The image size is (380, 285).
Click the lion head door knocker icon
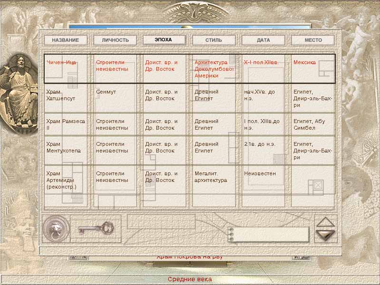56,228
